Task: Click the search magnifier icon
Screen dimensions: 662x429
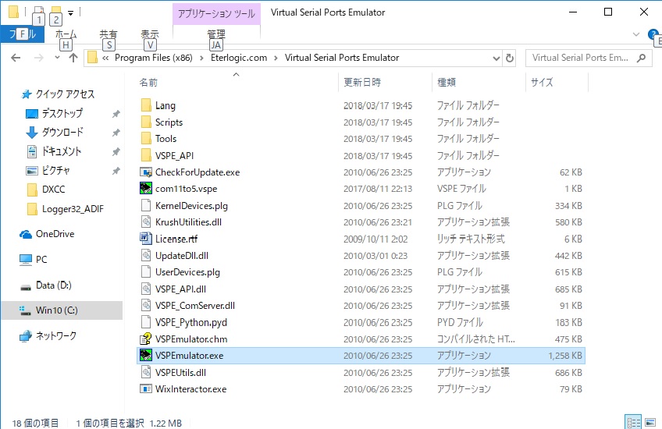Action: pyautogui.click(x=642, y=58)
